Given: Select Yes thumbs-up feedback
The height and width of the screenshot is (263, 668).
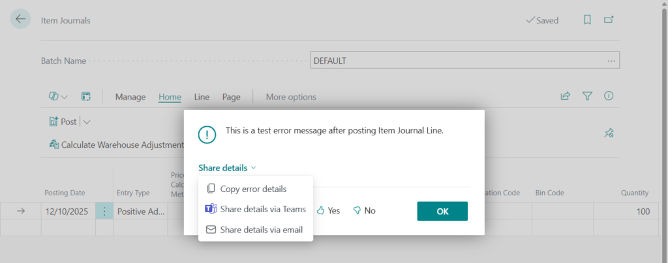Looking at the screenshot, I should (328, 210).
